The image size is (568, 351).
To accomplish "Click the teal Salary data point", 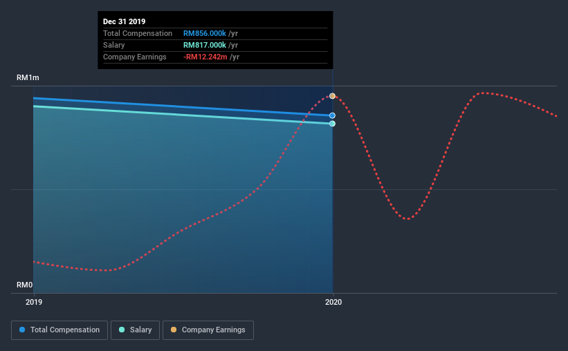I will (332, 124).
